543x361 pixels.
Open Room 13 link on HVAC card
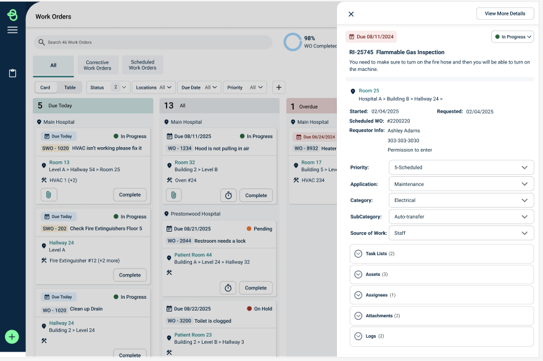tap(59, 162)
